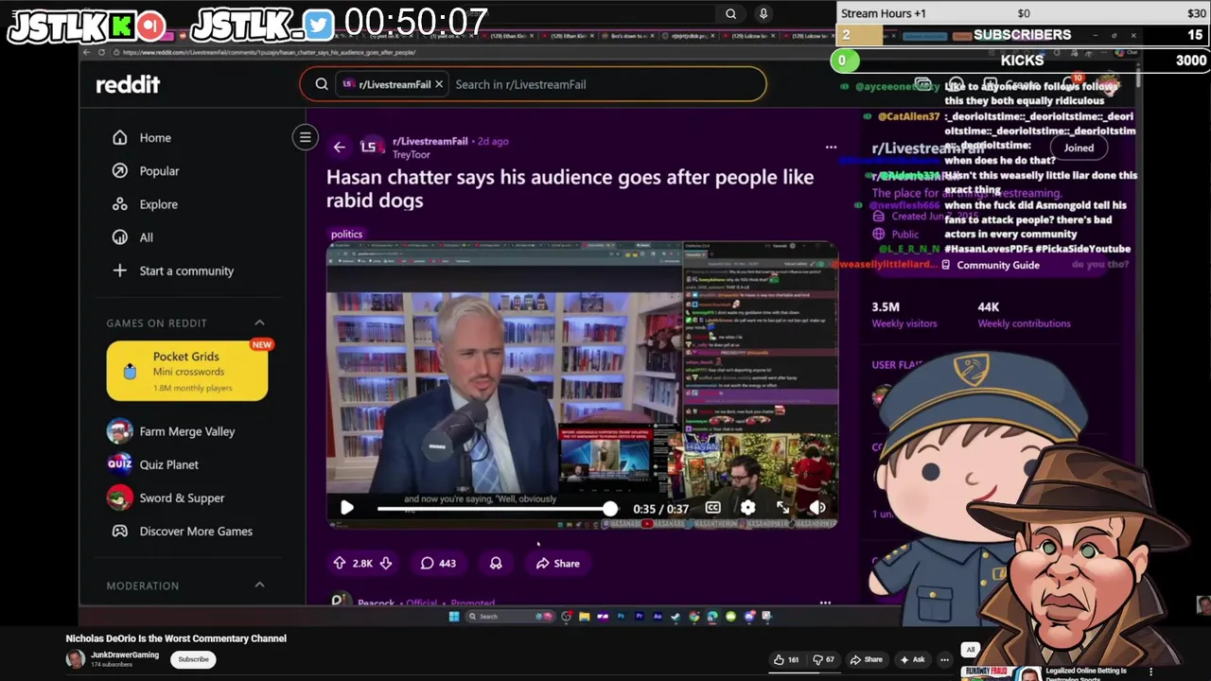Open post author TreyToor profile
The width and height of the screenshot is (1211, 681).
(x=411, y=154)
